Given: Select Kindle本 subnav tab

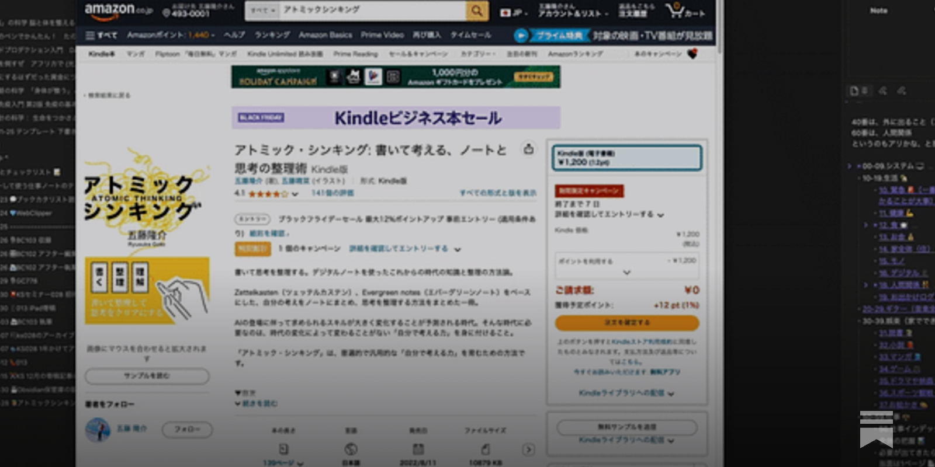Looking at the screenshot, I should 102,54.
